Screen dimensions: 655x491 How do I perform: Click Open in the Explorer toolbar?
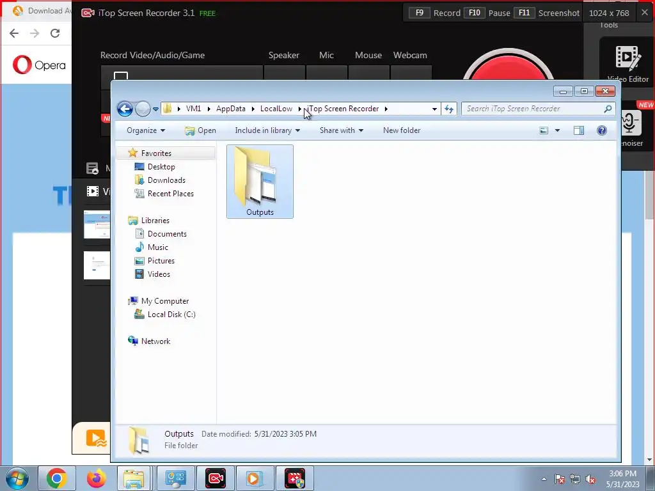200,130
